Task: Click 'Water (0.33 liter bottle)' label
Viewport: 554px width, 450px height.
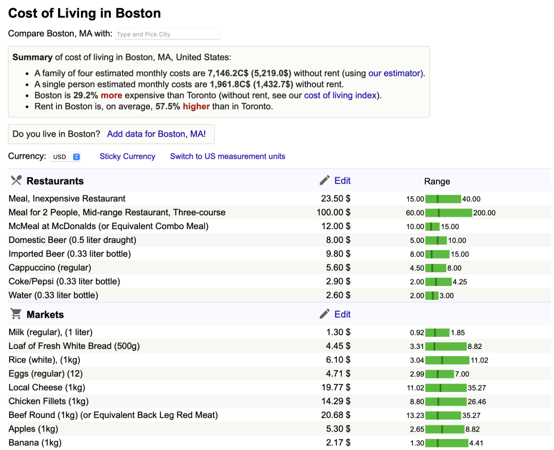Action: (x=53, y=295)
